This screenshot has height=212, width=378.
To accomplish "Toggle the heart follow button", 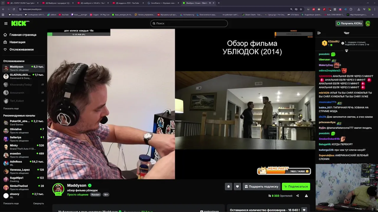I will tap(237, 186).
